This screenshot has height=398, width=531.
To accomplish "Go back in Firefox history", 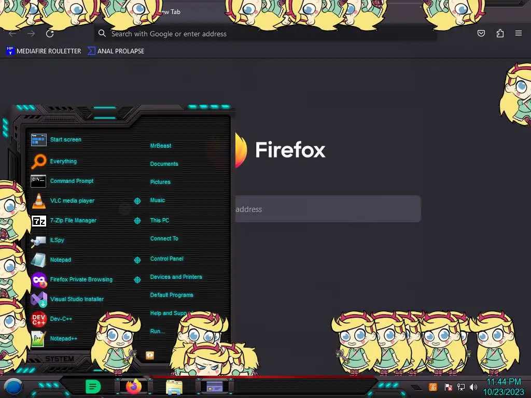I will tap(12, 34).
